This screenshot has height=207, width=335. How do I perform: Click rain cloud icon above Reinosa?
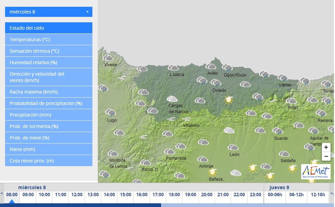click(321, 113)
